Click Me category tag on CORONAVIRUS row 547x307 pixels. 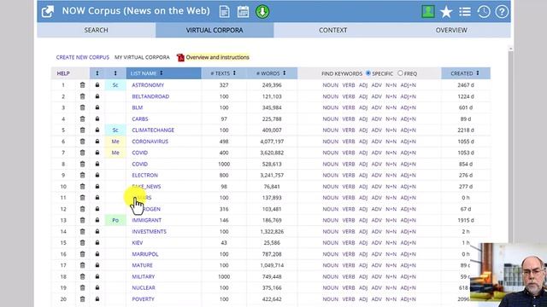point(115,142)
